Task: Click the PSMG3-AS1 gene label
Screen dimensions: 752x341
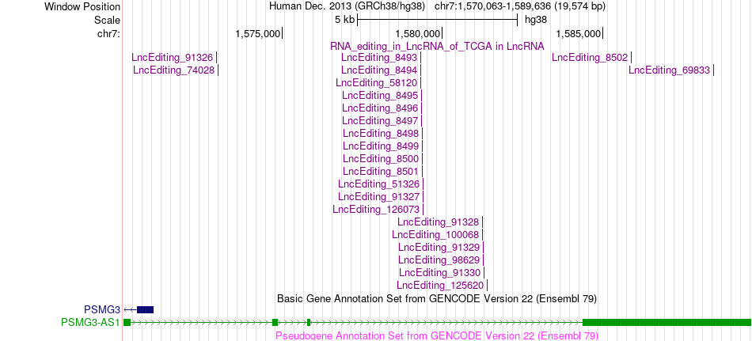Action: (91, 322)
